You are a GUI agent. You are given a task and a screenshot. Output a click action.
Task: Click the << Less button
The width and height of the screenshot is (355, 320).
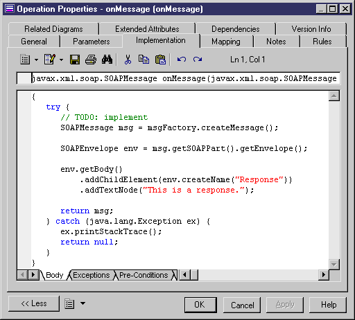34,303
